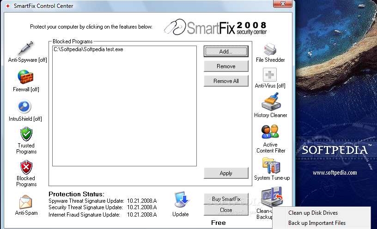Click the File Shredder label
Image resolution: width=377 pixels, height=229 pixels.
(270, 60)
